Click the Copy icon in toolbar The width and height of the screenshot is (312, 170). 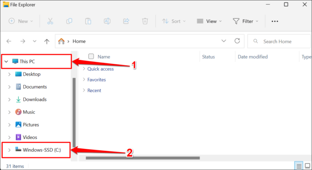[x=69, y=21]
